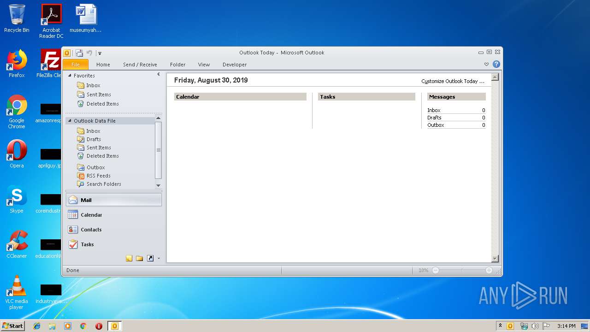Image resolution: width=590 pixels, height=332 pixels.
Task: Open the Developer ribbon tab
Action: point(235,65)
